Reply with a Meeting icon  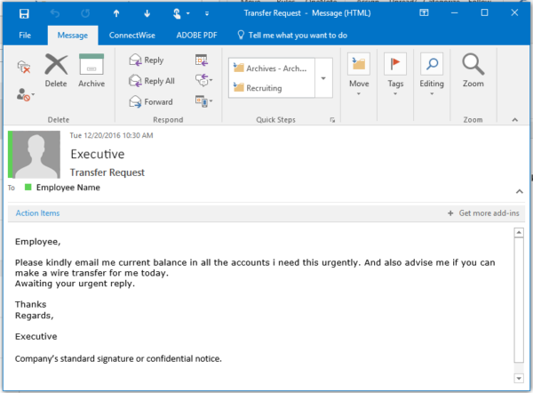coord(202,60)
